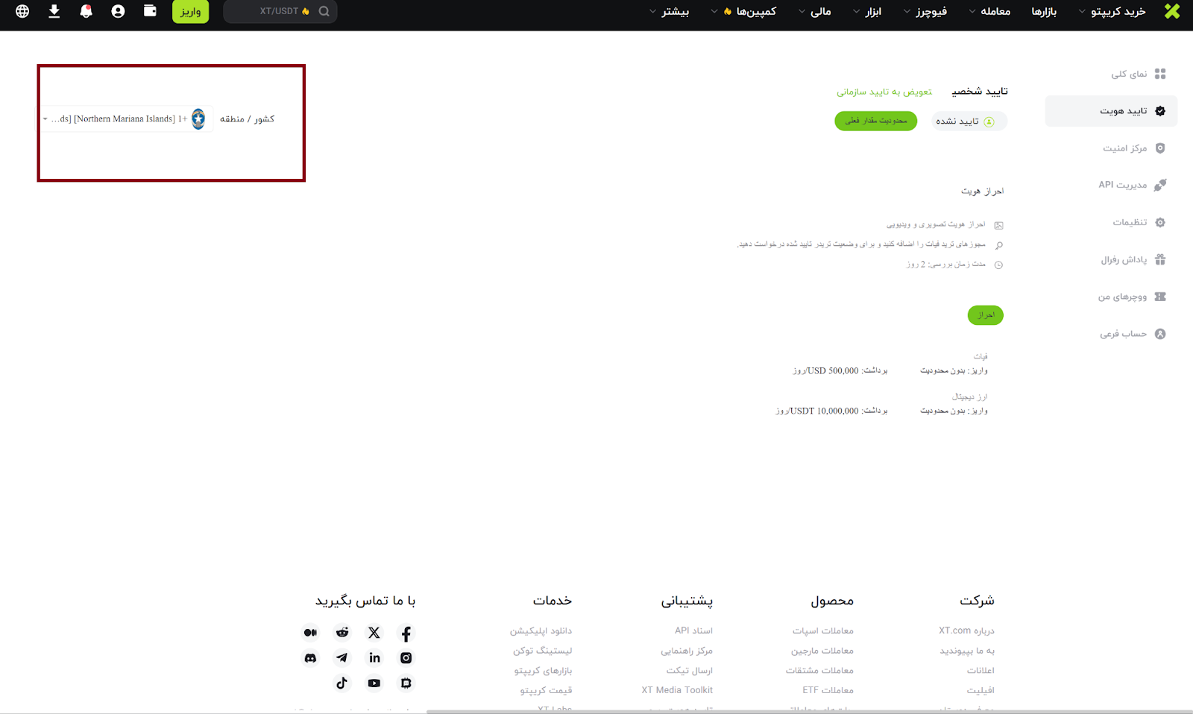Open the Reddit social icon
This screenshot has width=1193, height=714.
point(342,633)
